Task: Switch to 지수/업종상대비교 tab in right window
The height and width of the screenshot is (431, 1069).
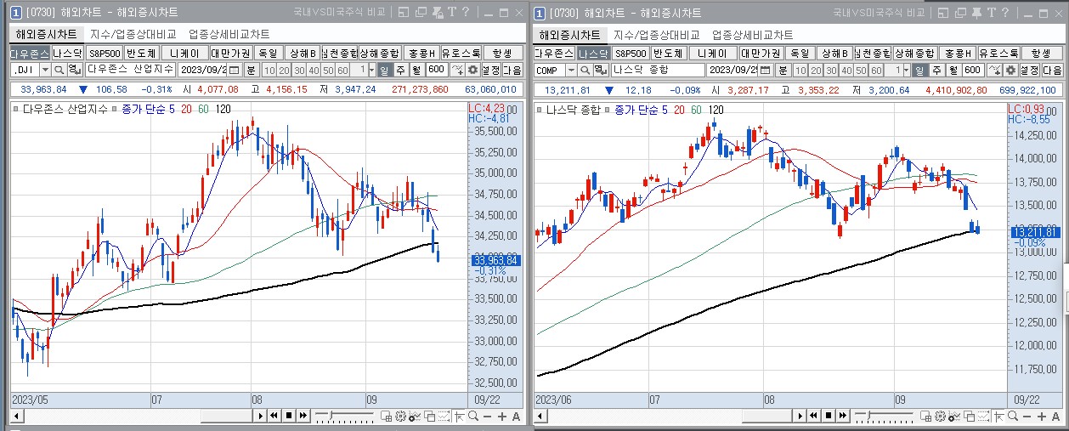Action: [x=656, y=35]
